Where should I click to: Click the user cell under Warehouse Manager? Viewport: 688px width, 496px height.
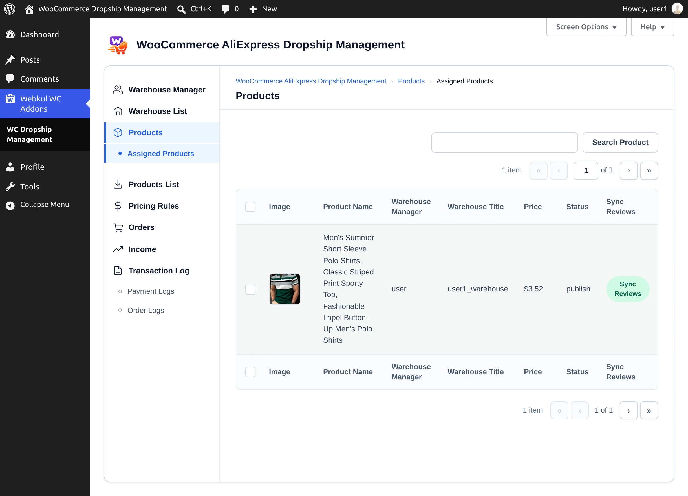pyautogui.click(x=399, y=289)
